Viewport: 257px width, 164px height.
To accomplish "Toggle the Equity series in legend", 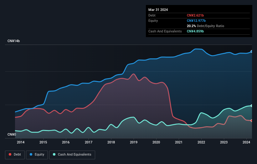I will click(37, 155).
